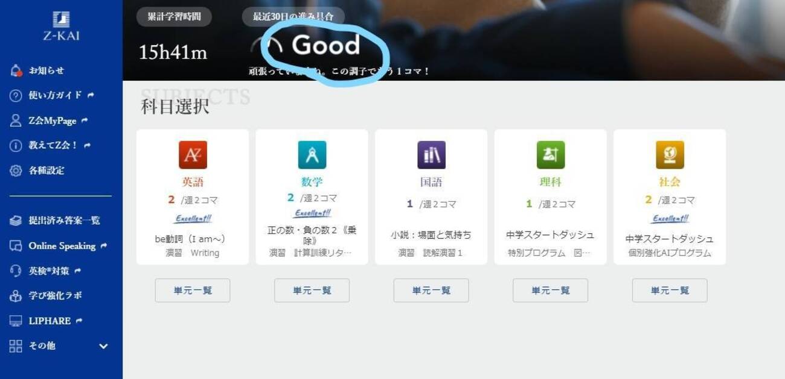This screenshot has height=379, width=785.
Task: Select the 数学 compass subject icon
Action: click(x=312, y=155)
